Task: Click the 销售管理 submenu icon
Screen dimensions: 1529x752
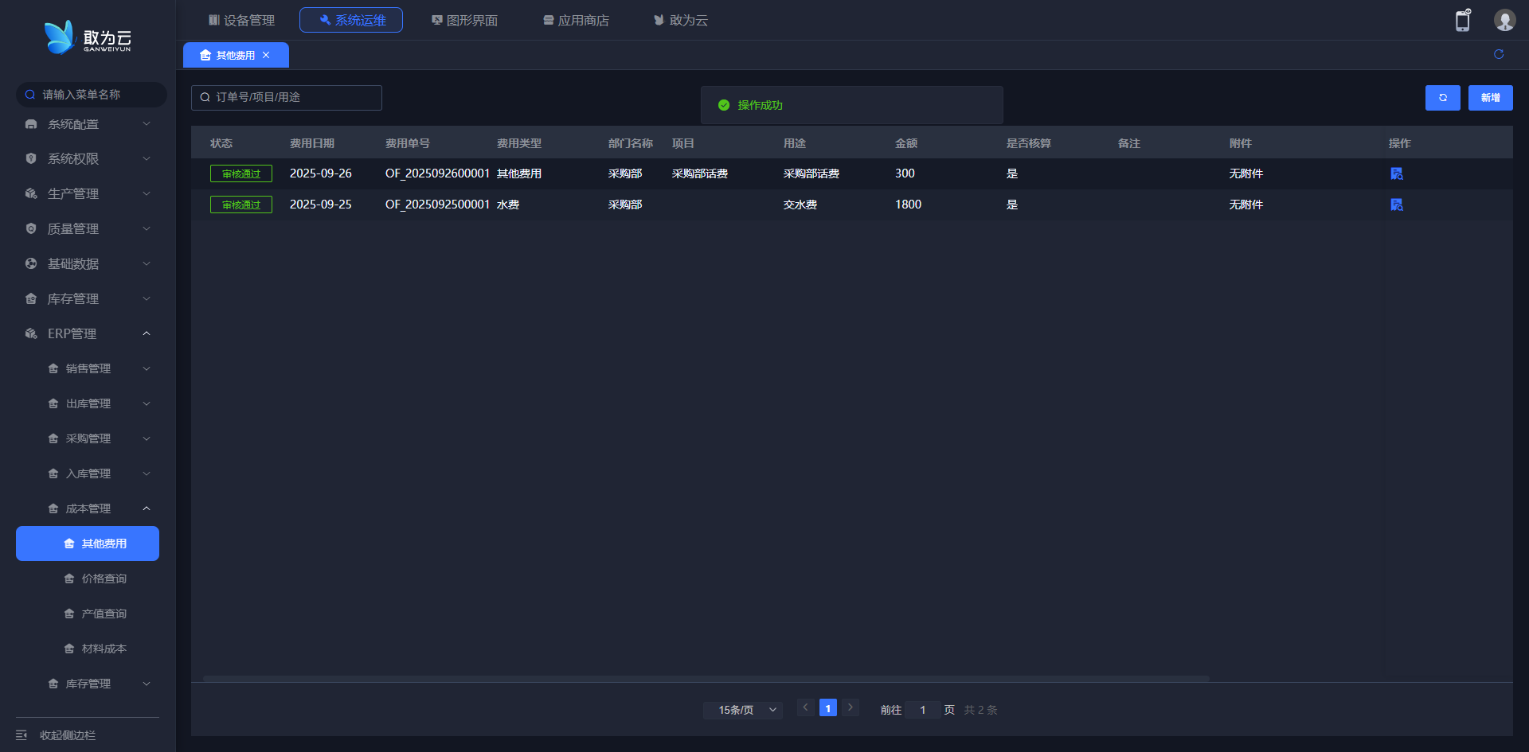Action: 53,368
